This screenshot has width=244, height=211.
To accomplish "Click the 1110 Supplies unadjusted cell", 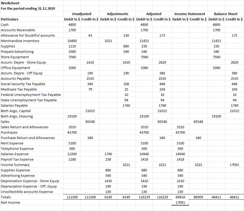I will click(72, 46).
